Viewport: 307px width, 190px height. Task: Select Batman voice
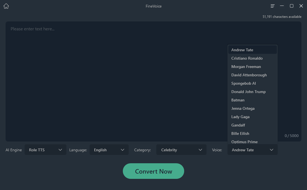pos(252,100)
